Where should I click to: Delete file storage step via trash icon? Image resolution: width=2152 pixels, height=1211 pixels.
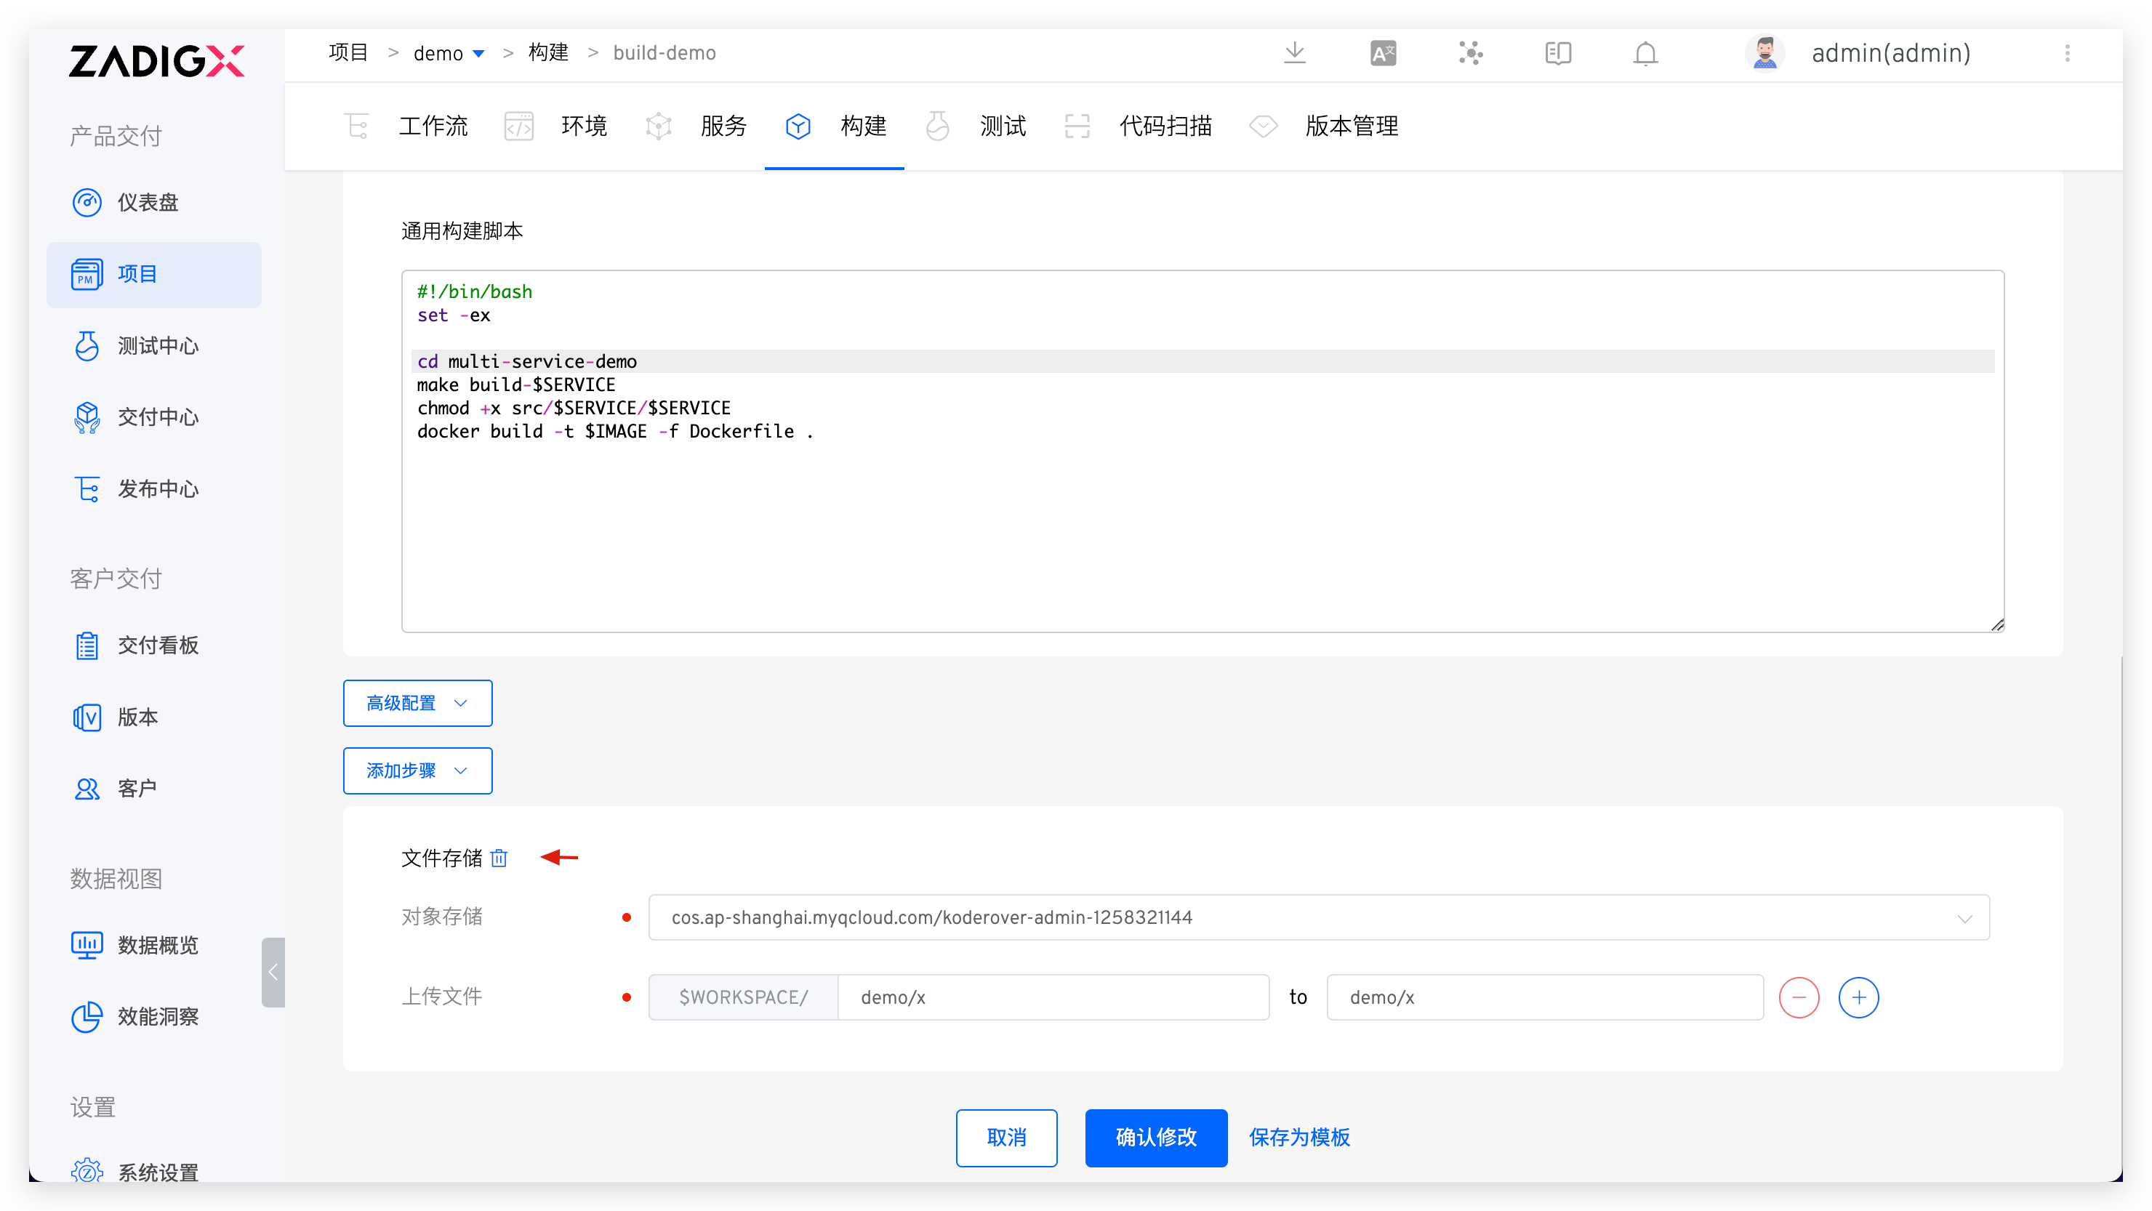pyautogui.click(x=499, y=858)
